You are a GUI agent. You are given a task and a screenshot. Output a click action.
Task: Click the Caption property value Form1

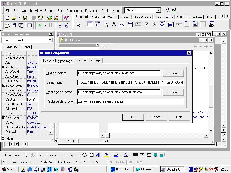(x=32, y=99)
